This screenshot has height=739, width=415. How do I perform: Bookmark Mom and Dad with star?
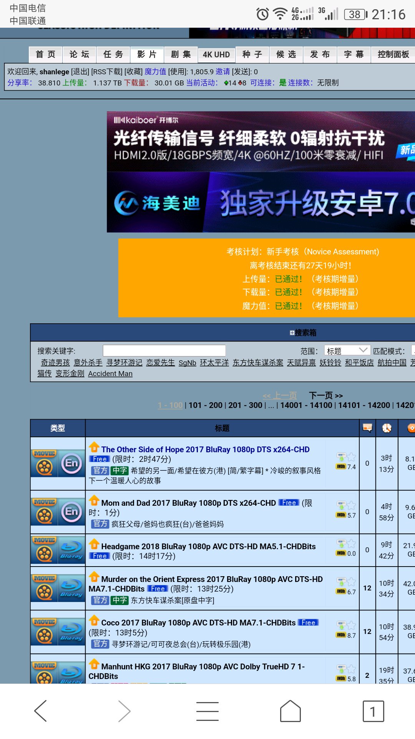pyautogui.click(x=351, y=505)
